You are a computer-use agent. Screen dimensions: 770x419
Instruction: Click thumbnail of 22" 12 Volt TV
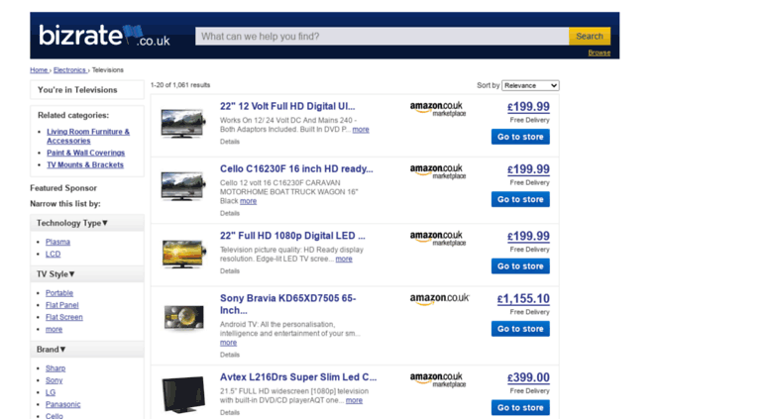pos(182,123)
